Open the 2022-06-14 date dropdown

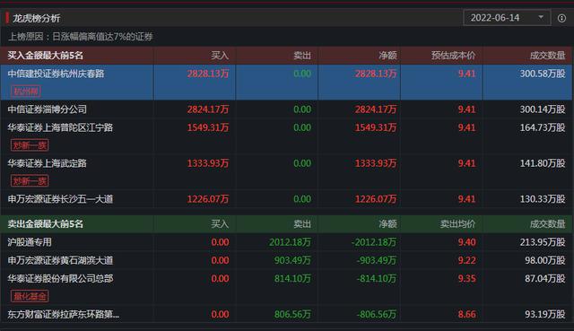pyautogui.click(x=507, y=18)
